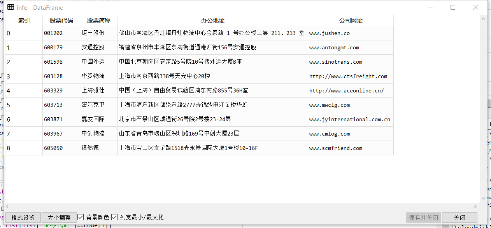Screen dimensions: 491x228
Task: Select the 密尔克卫 cell
Action: pyautogui.click(x=99, y=105)
